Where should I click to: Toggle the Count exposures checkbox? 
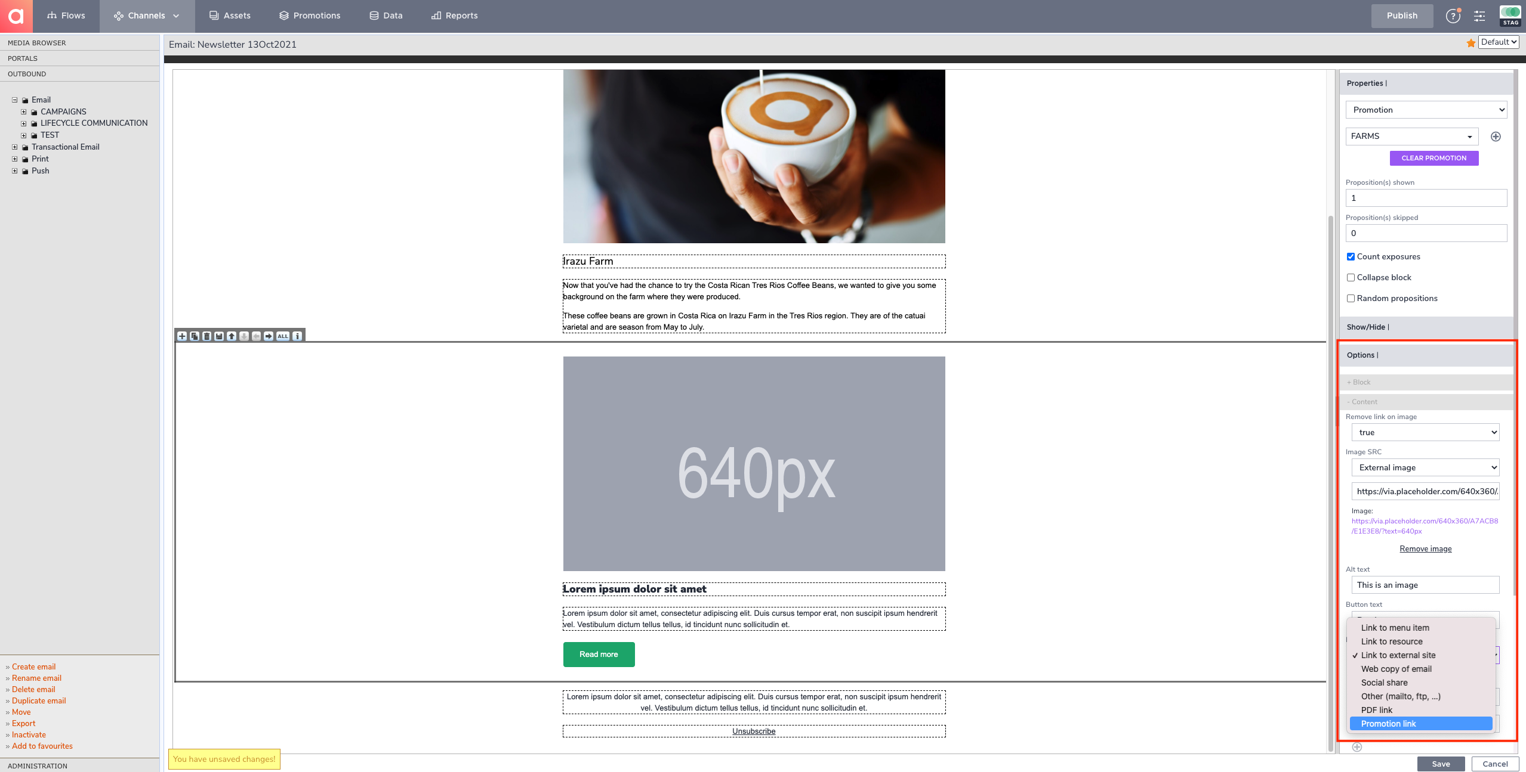1351,257
